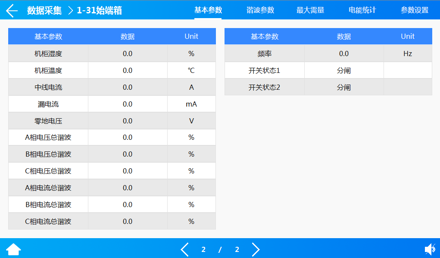Click the 1-31始端箱 breadcrumb
This screenshot has width=440, height=258.
pos(100,10)
